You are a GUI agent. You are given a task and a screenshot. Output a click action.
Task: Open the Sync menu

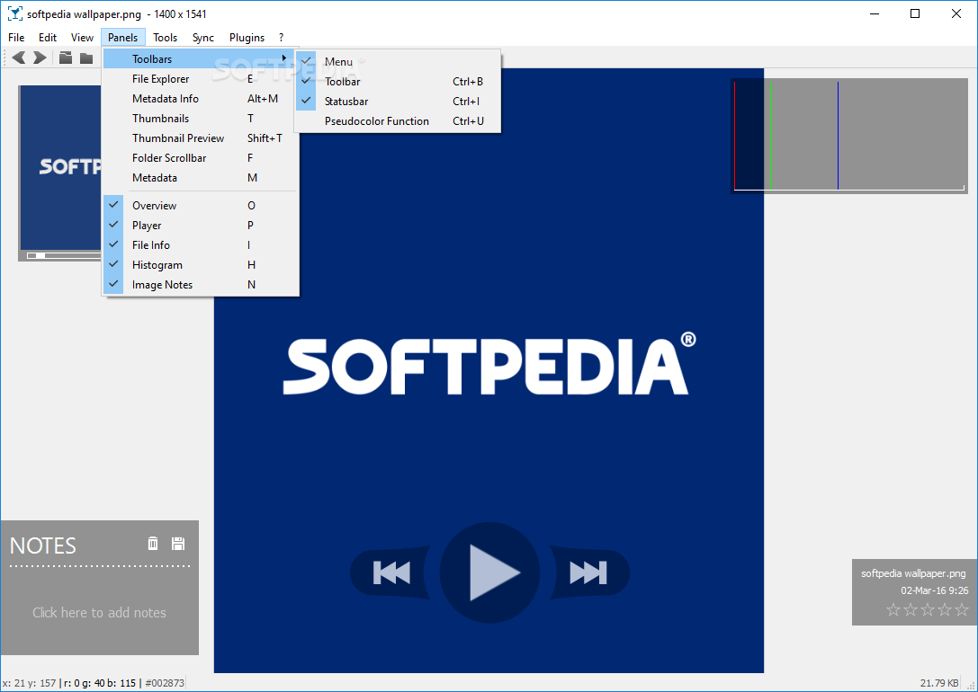click(203, 38)
